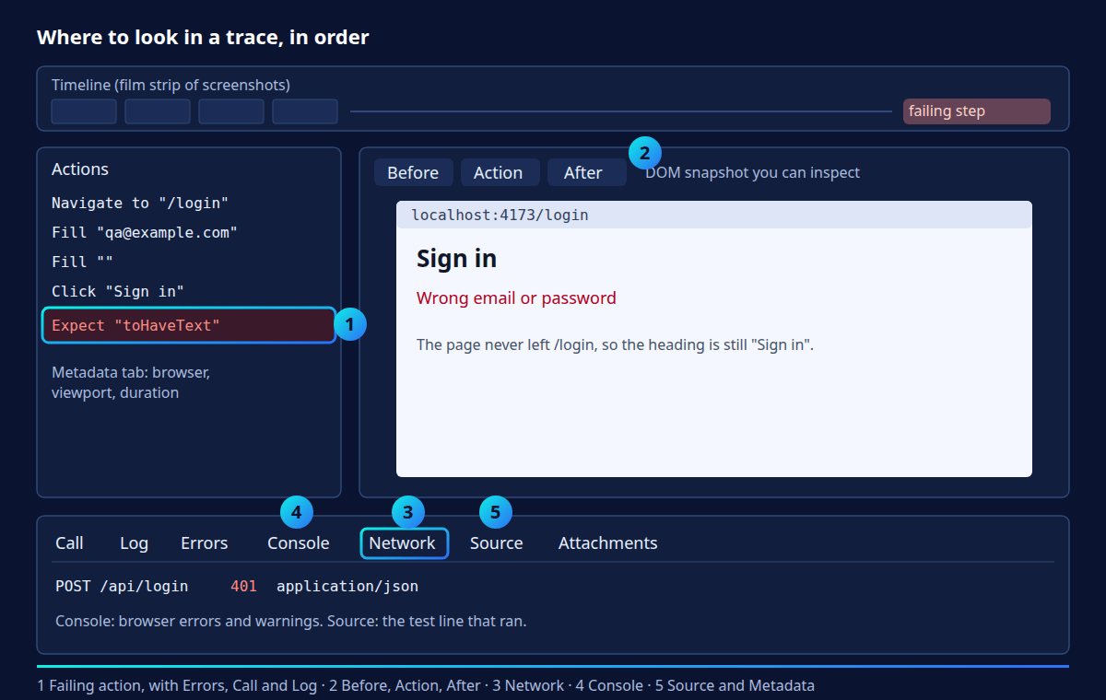The width and height of the screenshot is (1106, 700).
Task: Click the "Timeline (film strip of screenshots)" label
Action: [x=171, y=85]
